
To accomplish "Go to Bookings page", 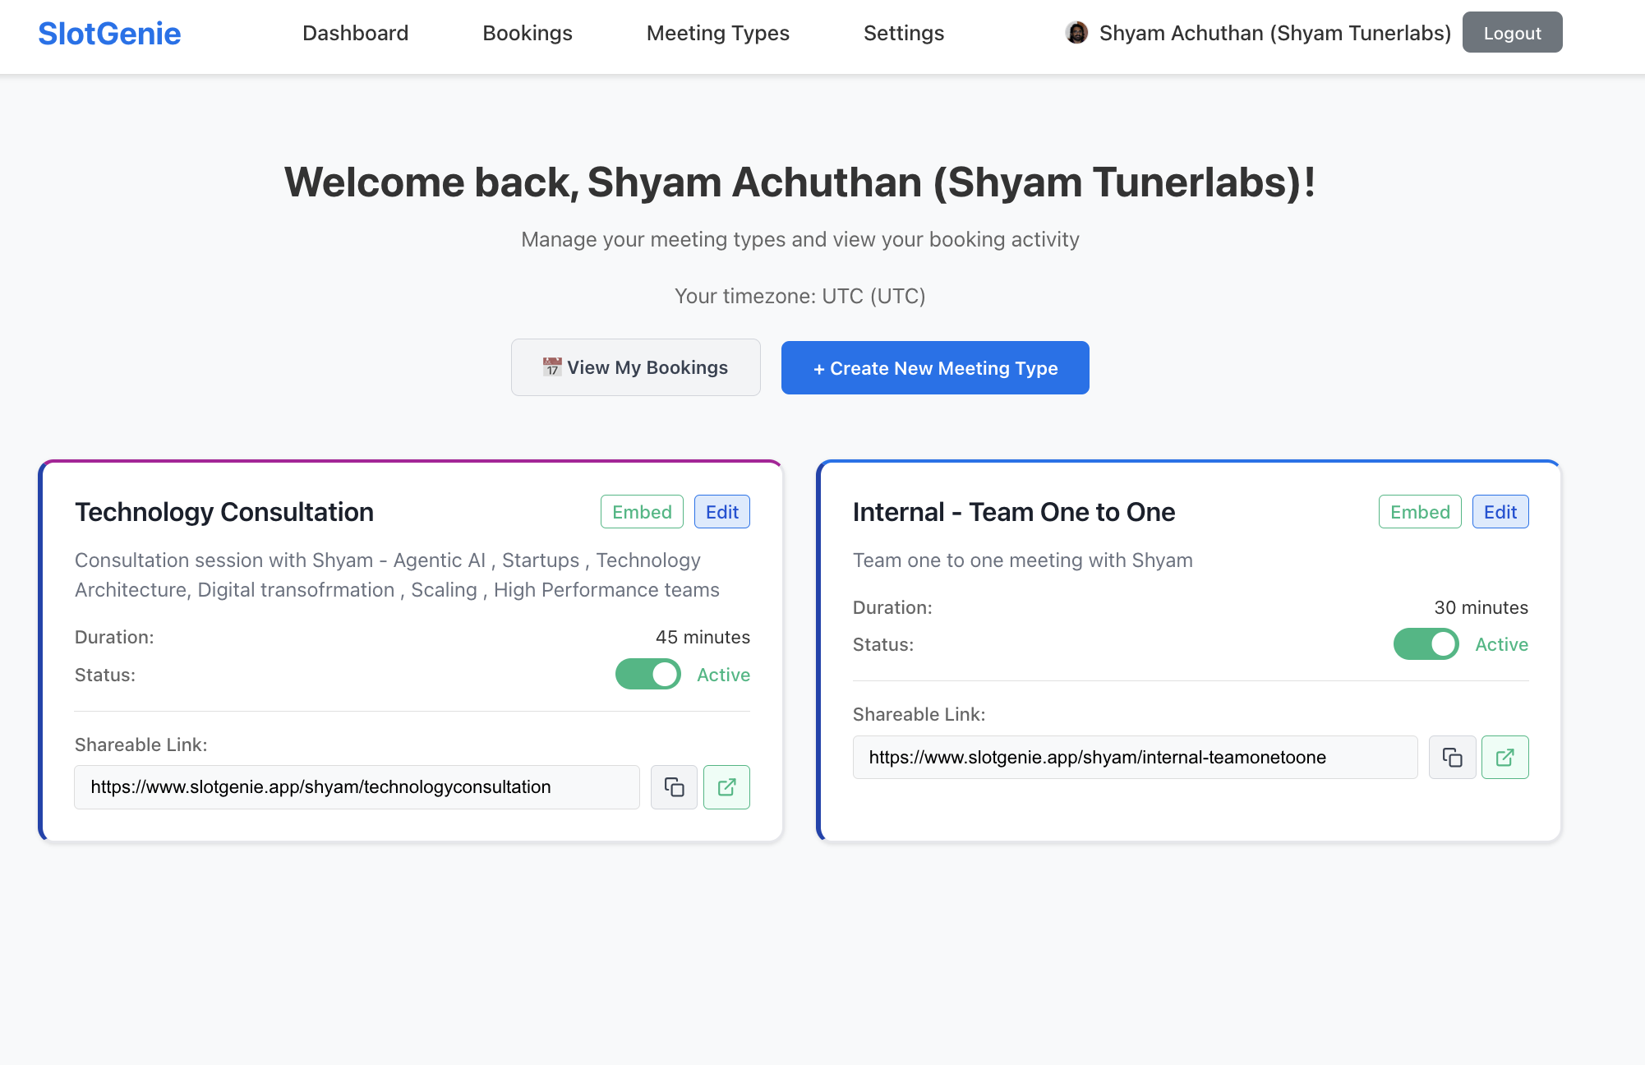I will point(528,33).
